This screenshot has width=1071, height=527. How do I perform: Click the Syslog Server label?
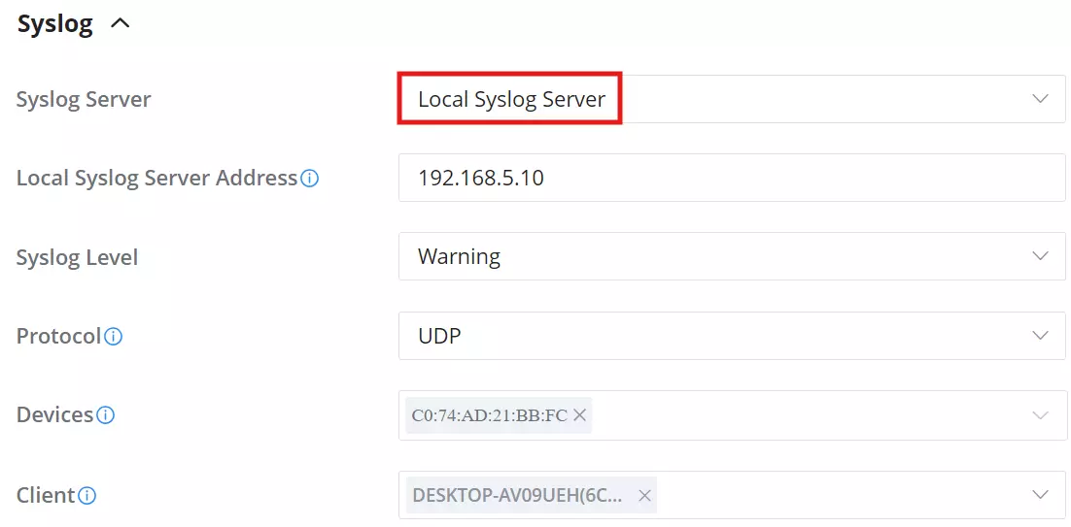pyautogui.click(x=84, y=100)
